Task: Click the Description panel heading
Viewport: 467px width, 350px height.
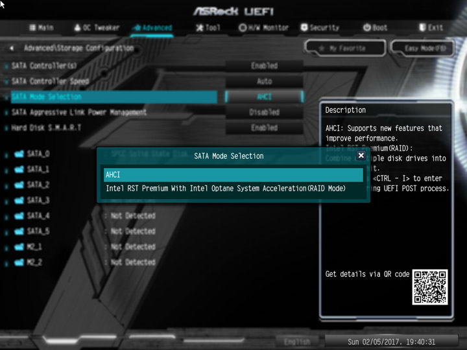Action: point(345,110)
